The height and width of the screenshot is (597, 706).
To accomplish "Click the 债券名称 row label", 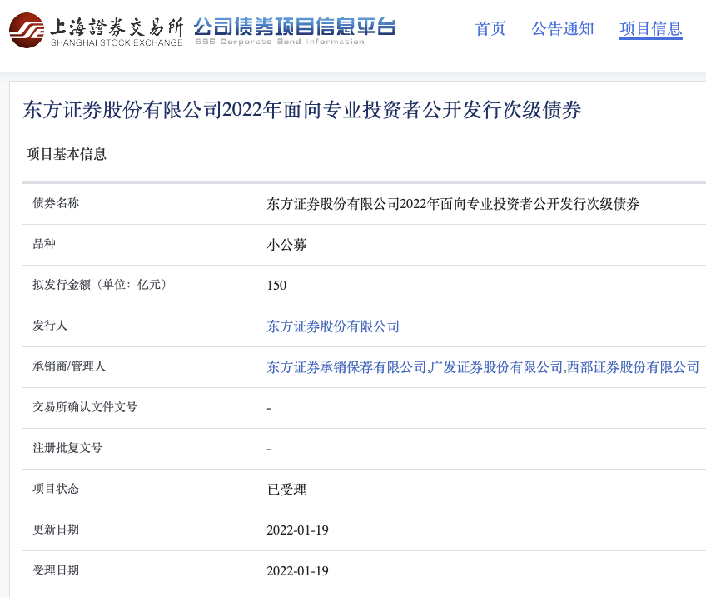I will pos(56,203).
